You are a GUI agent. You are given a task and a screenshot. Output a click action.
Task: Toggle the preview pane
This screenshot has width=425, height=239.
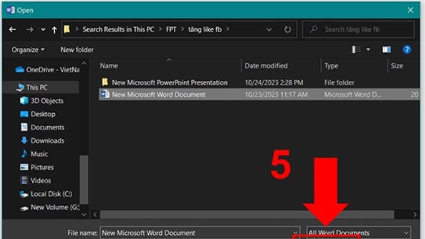(387, 49)
